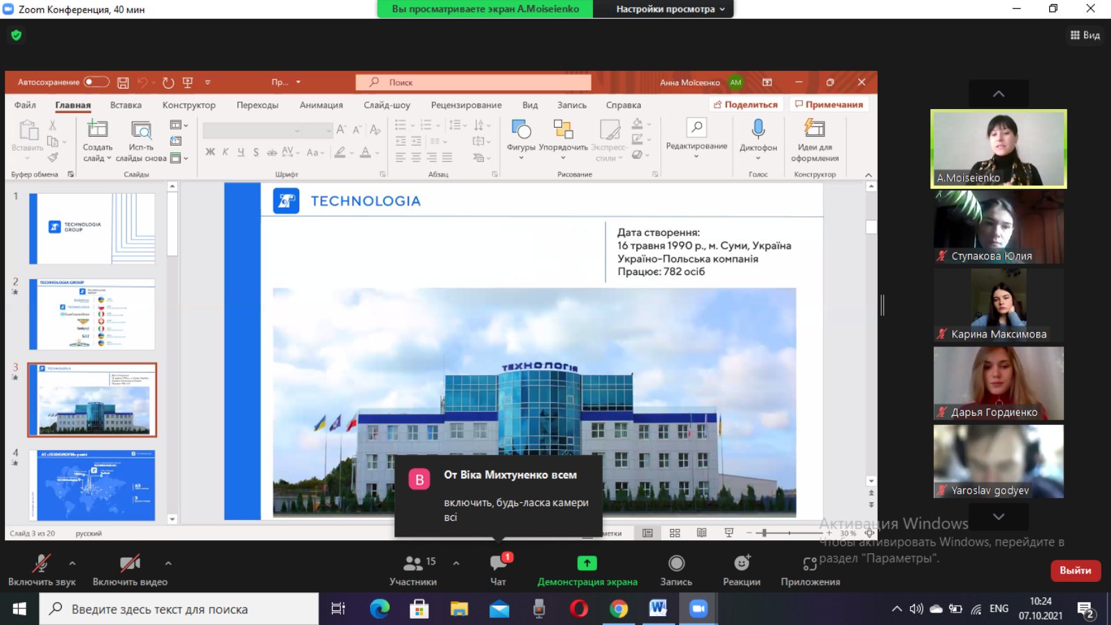Open the Реакции reactions menu
The width and height of the screenshot is (1111, 625).
(742, 570)
